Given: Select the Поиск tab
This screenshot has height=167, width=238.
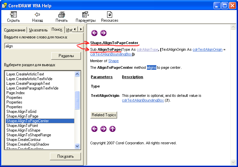Looking at the screenshot, I should pos(57,29).
